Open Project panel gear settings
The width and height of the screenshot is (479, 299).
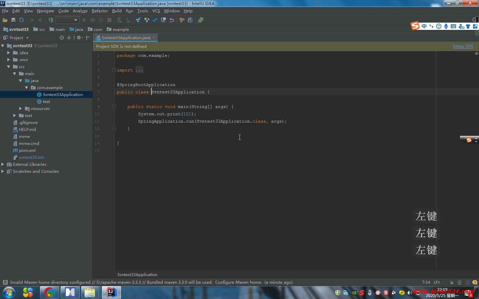coord(79,38)
